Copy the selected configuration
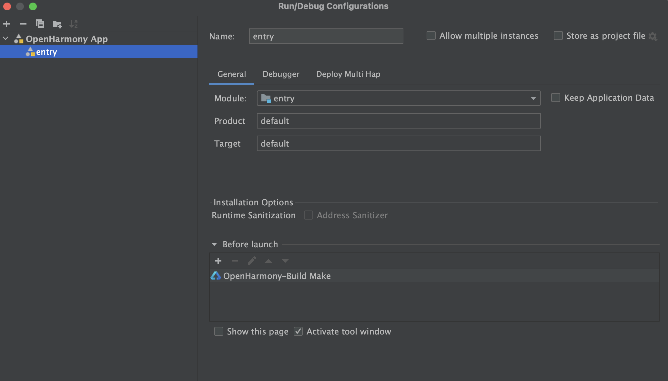668x381 pixels. coord(40,24)
